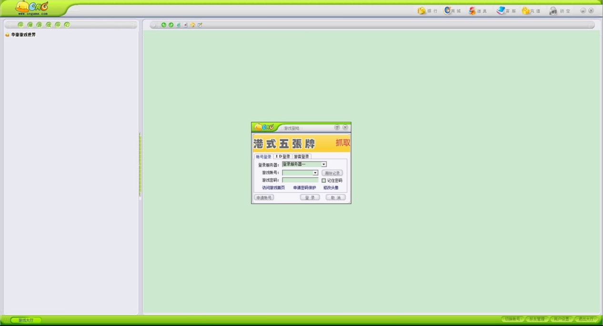Screen dimensions: 603x326
Task: Click the 锁定 (lock) padlock item
Action: pyautogui.click(x=560, y=10)
